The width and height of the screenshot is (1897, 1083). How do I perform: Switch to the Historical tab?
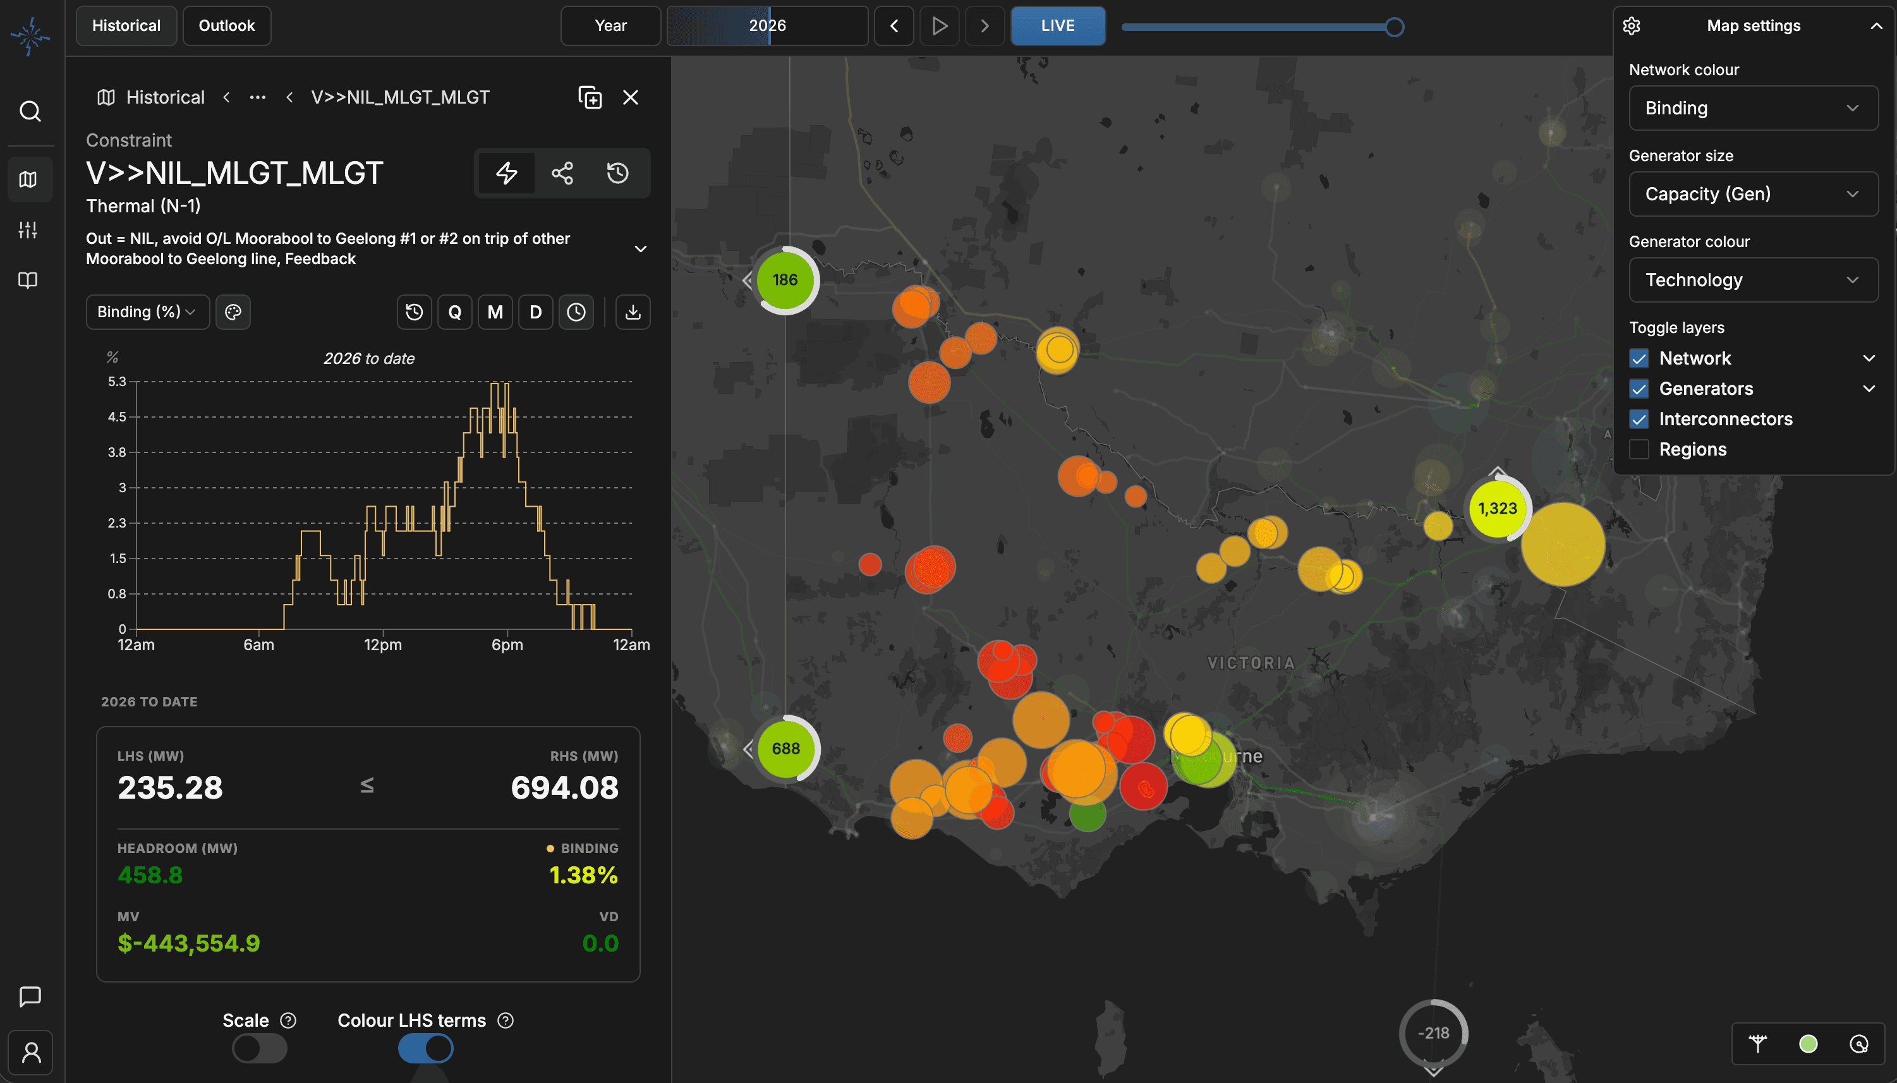click(126, 26)
